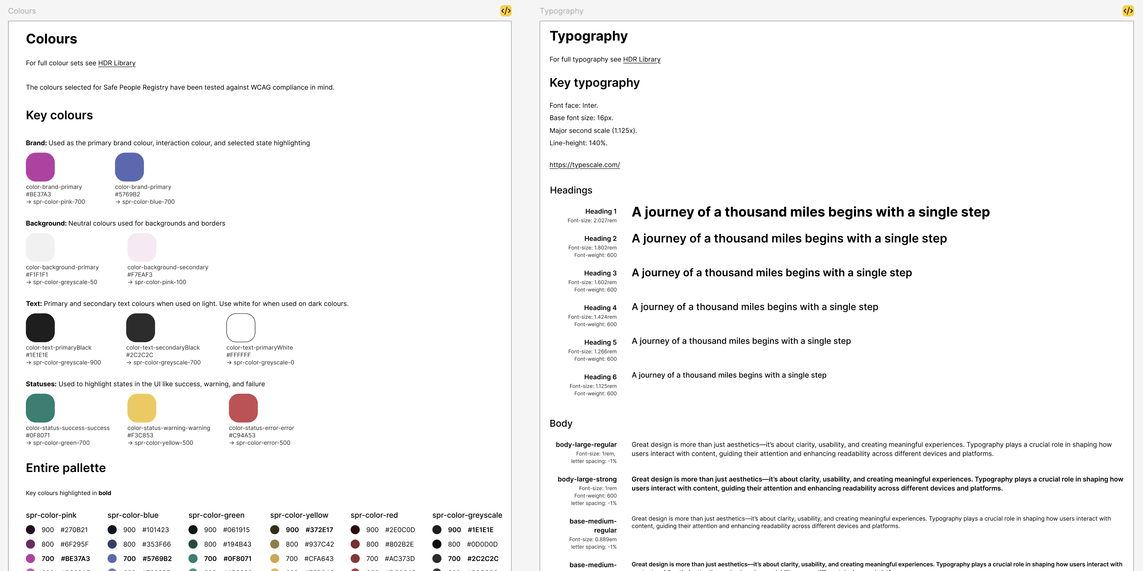Click the Heading 1 sample sentence
The image size is (1143, 571).
[x=811, y=212]
